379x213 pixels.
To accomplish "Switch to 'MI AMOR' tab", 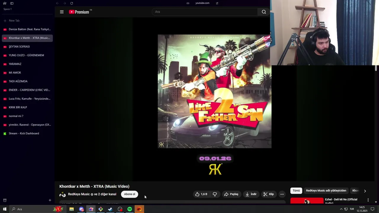I will click(x=27, y=72).
